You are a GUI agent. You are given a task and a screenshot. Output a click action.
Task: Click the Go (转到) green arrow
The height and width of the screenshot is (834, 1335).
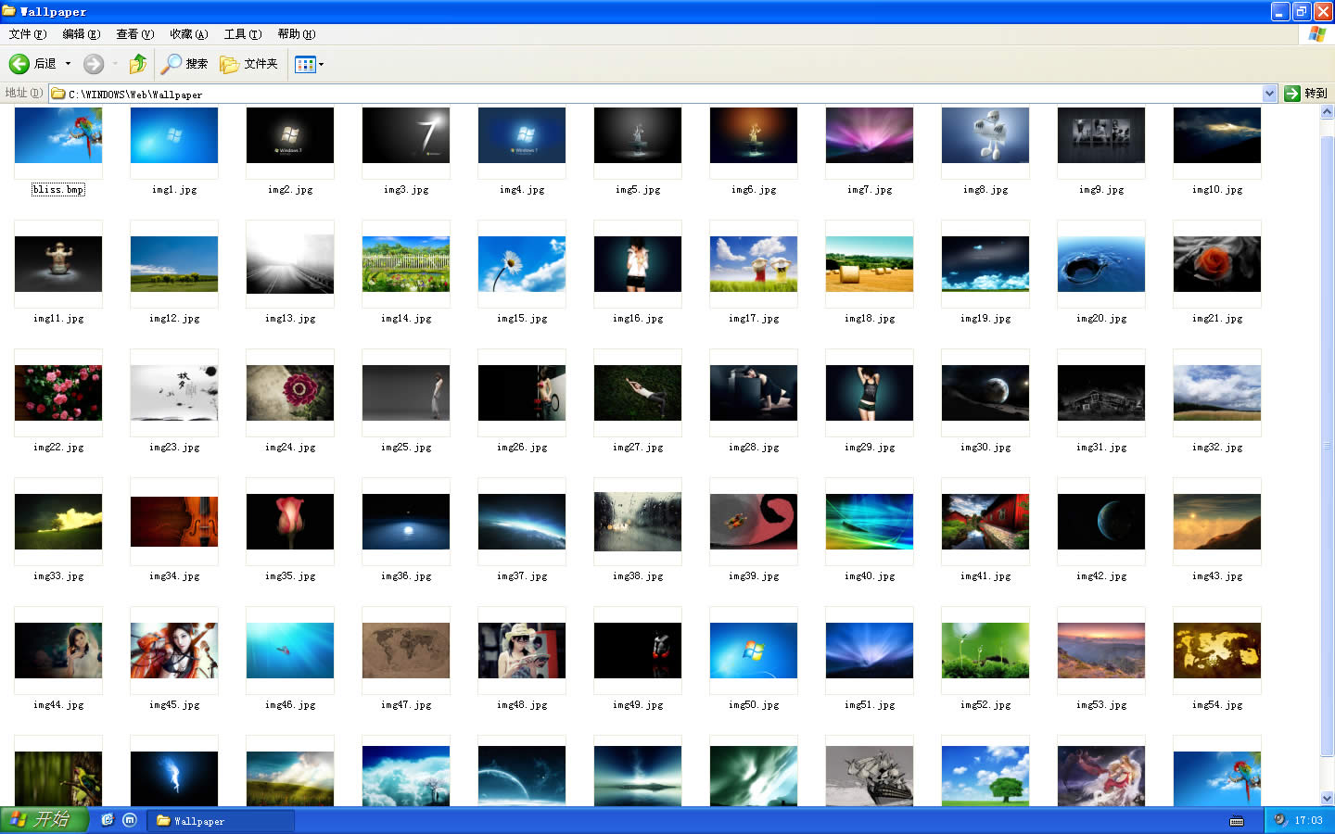pyautogui.click(x=1292, y=94)
